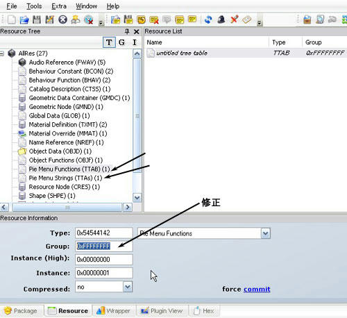Click the floppy with yellow label icon
The image size is (347, 318).
point(128,20)
